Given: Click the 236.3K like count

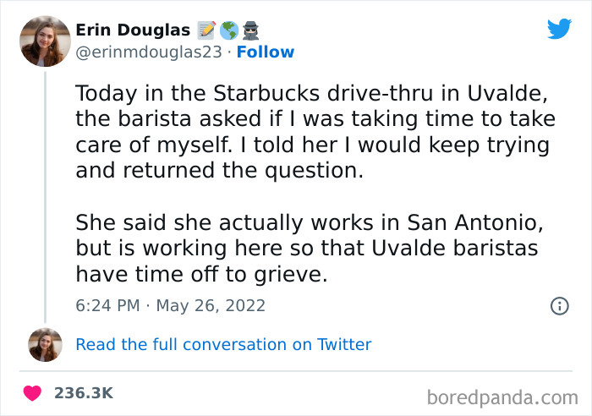Looking at the screenshot, I should (83, 393).
